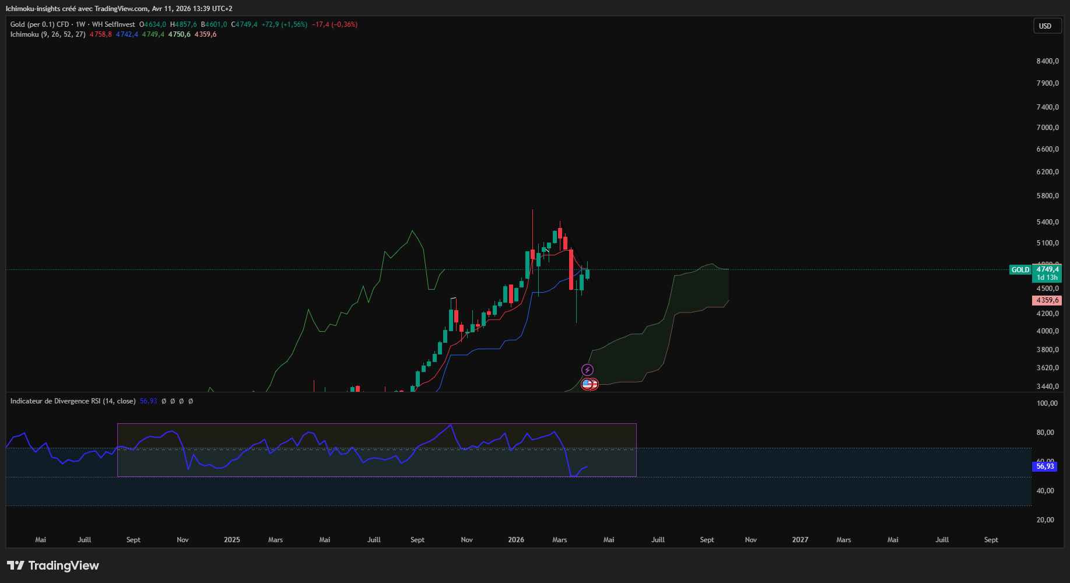Click the blue RSI 56,93 value label
Image resolution: width=1070 pixels, height=583 pixels.
point(1044,466)
